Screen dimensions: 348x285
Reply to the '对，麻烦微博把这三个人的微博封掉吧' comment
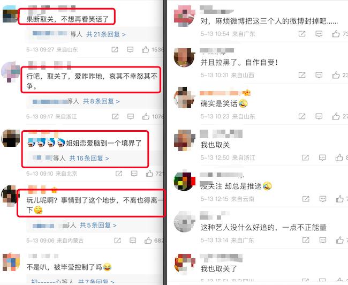coord(319,34)
